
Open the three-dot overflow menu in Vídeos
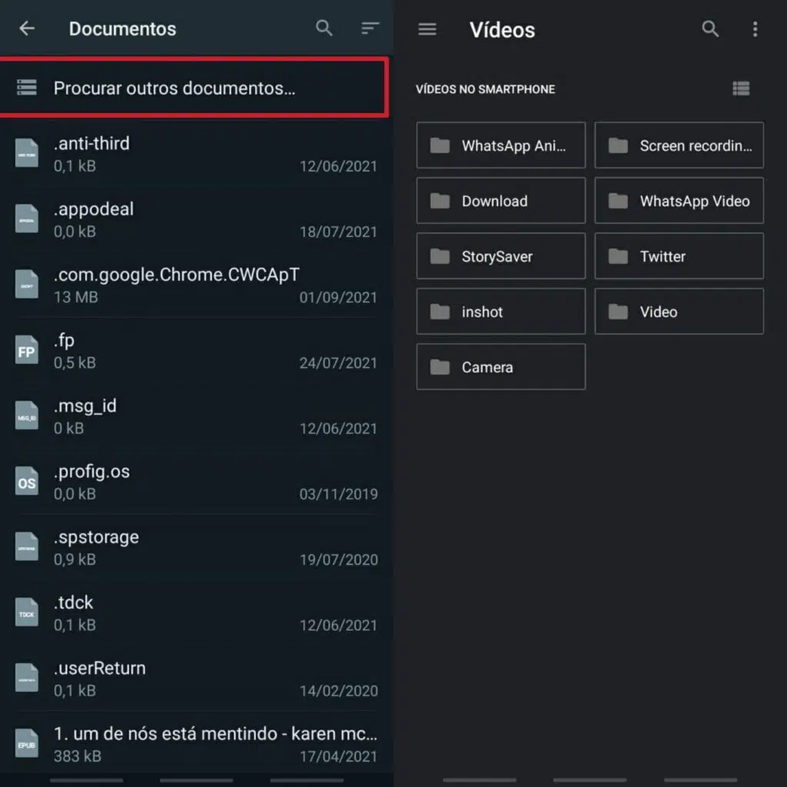coord(755,29)
